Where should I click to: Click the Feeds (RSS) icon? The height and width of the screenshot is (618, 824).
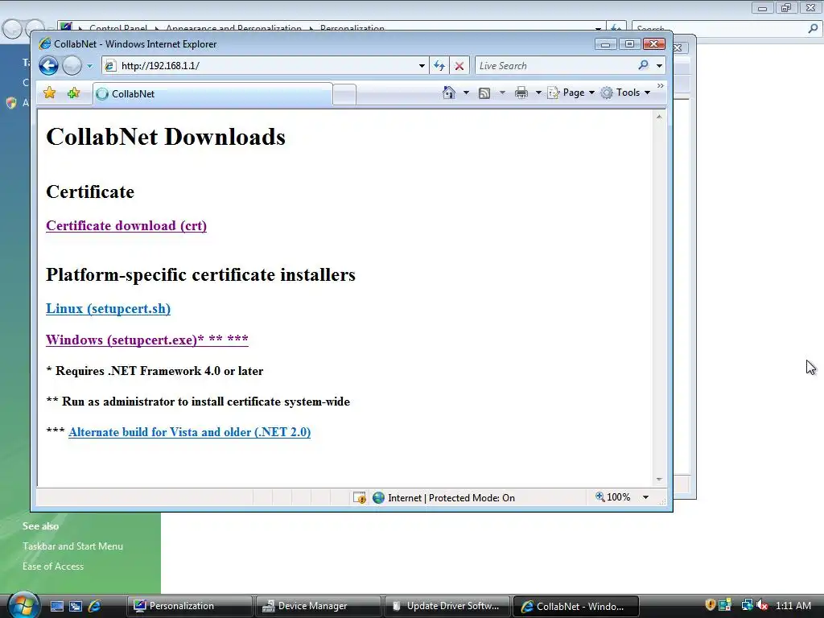tap(484, 93)
